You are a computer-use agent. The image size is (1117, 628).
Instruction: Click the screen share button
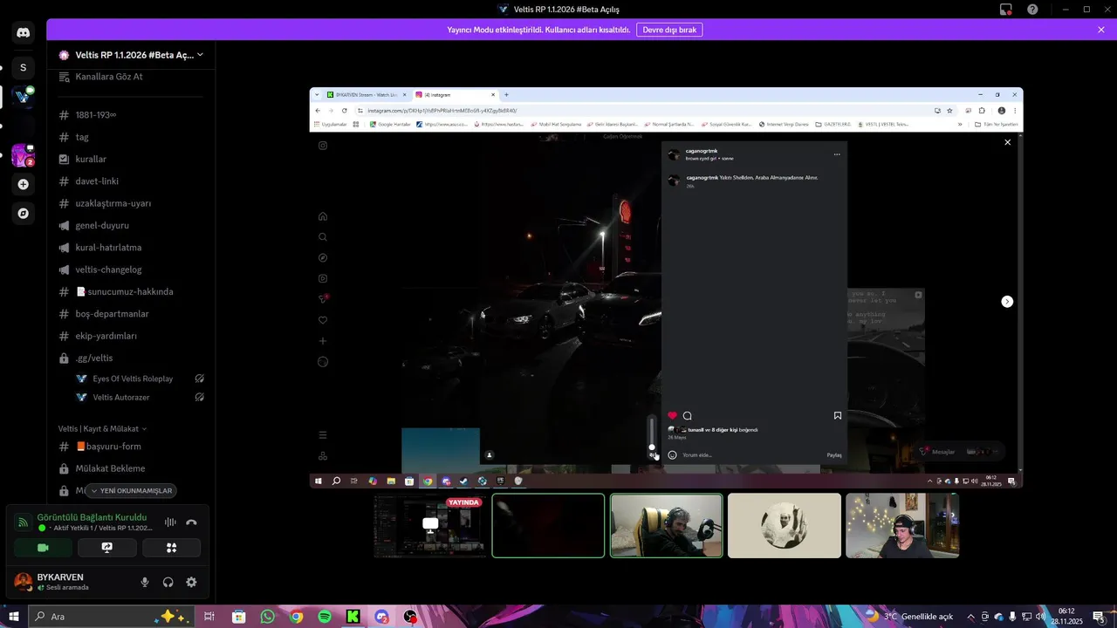[x=107, y=548]
